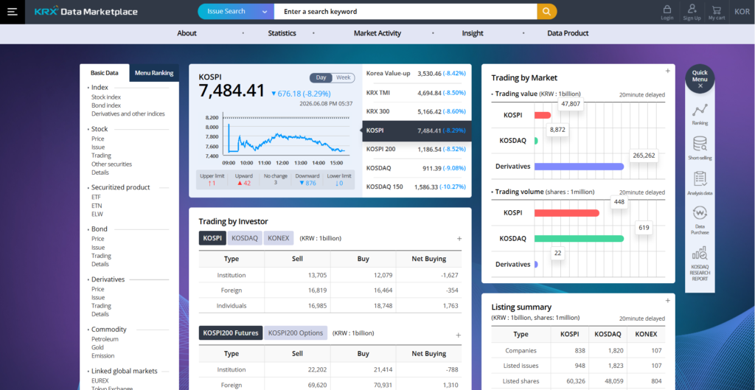Open Petroleum under Commodity
This screenshot has width=755, height=390.
point(105,339)
